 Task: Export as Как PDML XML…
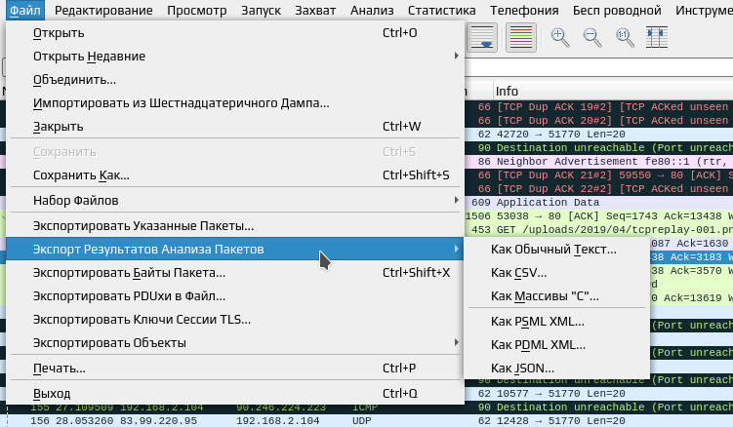(x=556, y=345)
